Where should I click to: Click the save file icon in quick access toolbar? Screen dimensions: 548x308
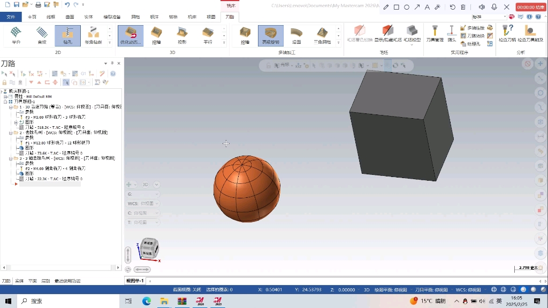[17, 5]
